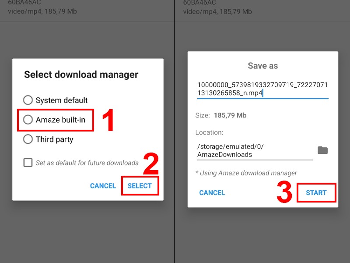Enable Set as default for future downloads
The height and width of the screenshot is (263, 350).
coord(28,163)
